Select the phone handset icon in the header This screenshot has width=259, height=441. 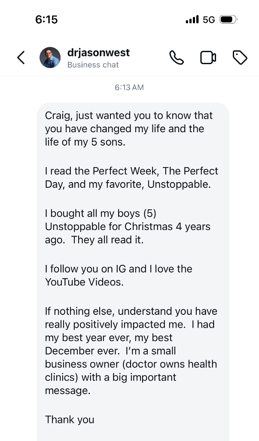tap(177, 57)
